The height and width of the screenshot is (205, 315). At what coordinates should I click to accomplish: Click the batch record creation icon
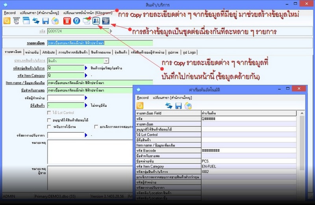pos(106,21)
